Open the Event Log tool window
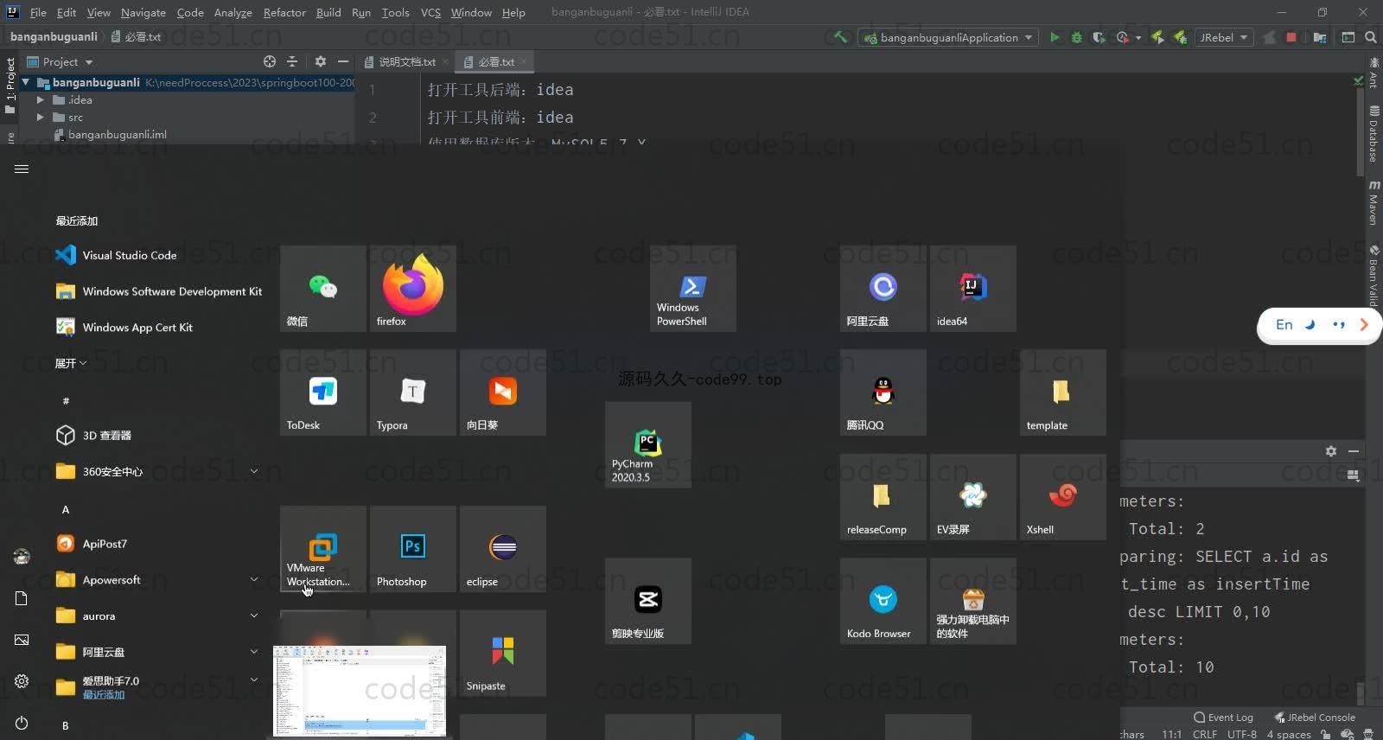The image size is (1383, 740). click(x=1223, y=718)
